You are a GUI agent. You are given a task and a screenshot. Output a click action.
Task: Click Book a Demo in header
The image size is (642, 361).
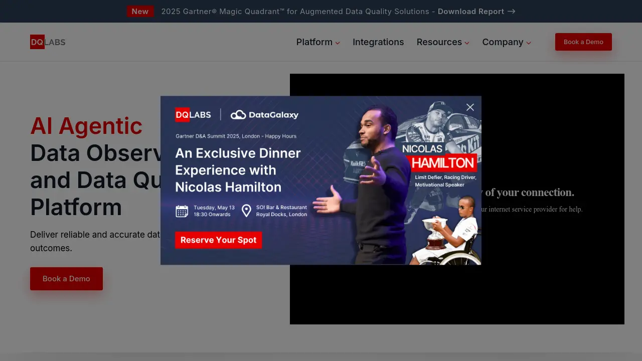pos(583,42)
